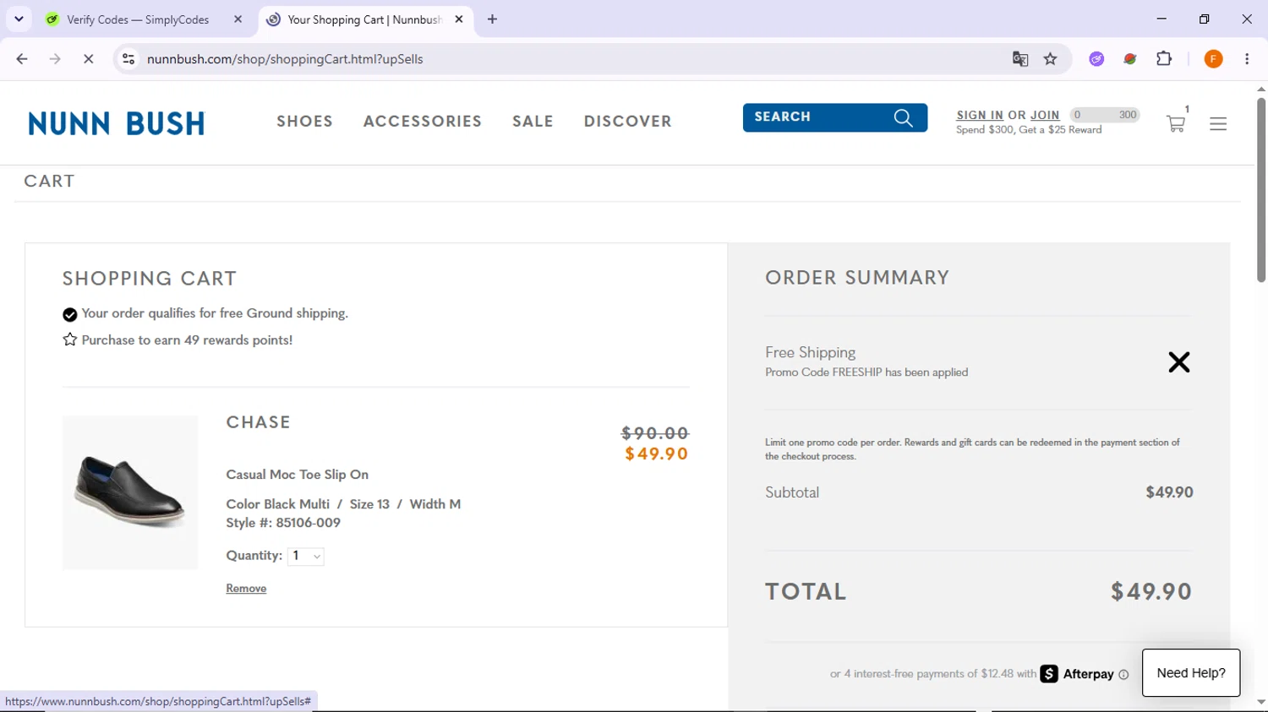
Task: Close the Verify Codes — SimplyCodes tab
Action: pos(238,19)
